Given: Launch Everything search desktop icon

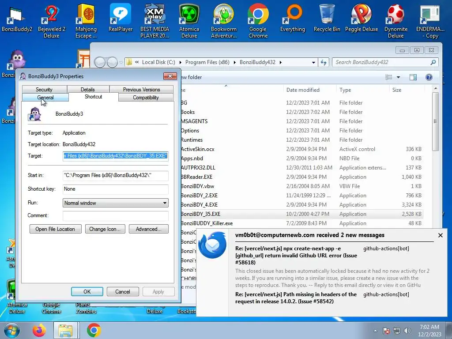Looking at the screenshot, I should (293, 18).
